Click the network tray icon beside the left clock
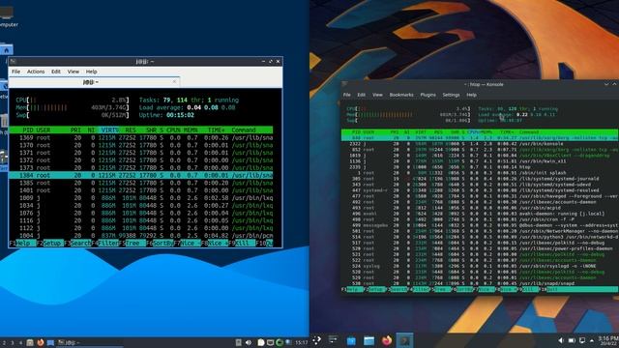619x348 pixels. click(x=288, y=342)
